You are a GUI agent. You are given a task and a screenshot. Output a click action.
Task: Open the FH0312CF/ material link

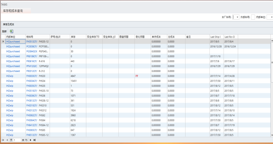point(32,110)
